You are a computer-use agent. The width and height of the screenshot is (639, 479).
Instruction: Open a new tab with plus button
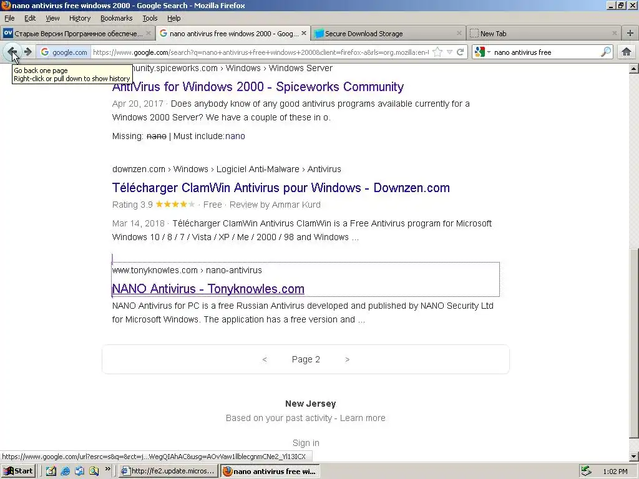pos(630,34)
